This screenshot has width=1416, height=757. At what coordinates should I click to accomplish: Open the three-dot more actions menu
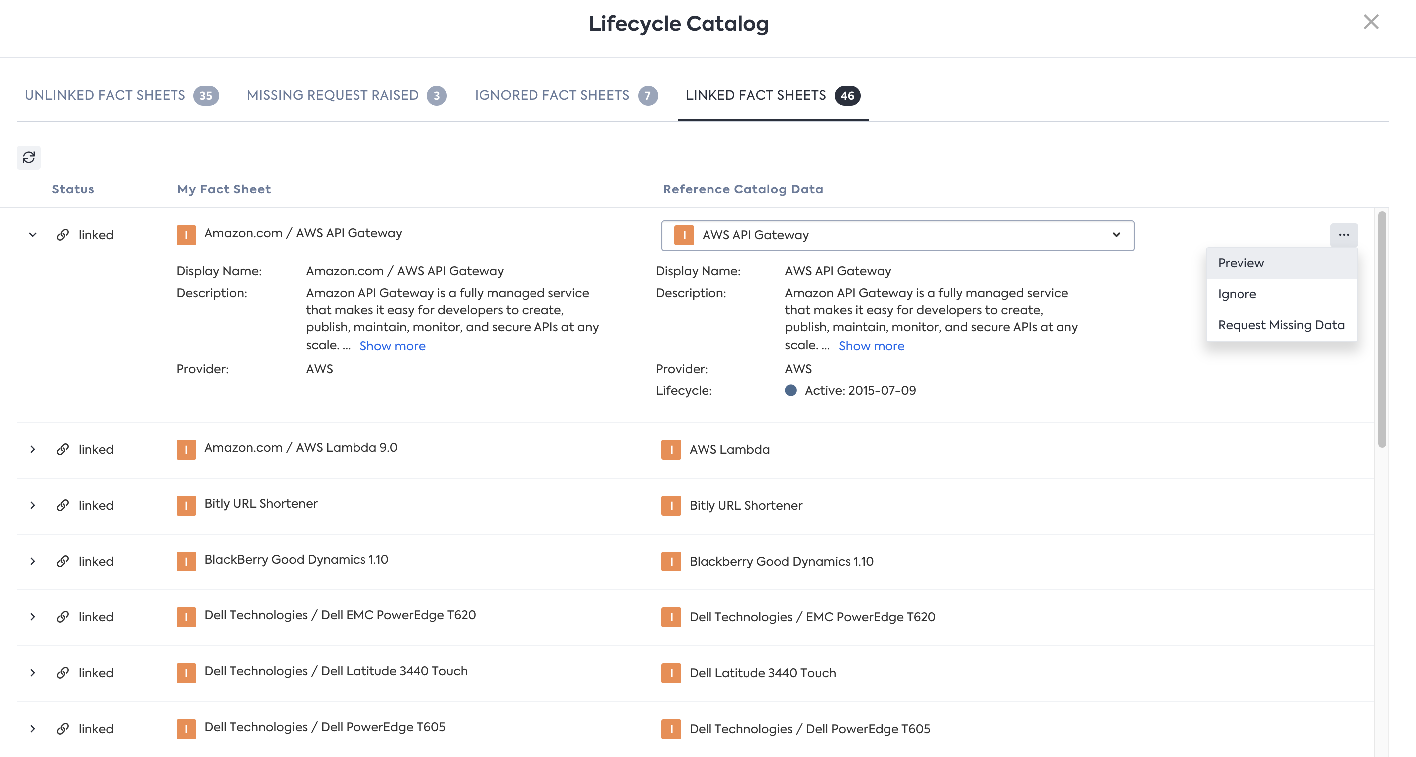pyautogui.click(x=1343, y=235)
